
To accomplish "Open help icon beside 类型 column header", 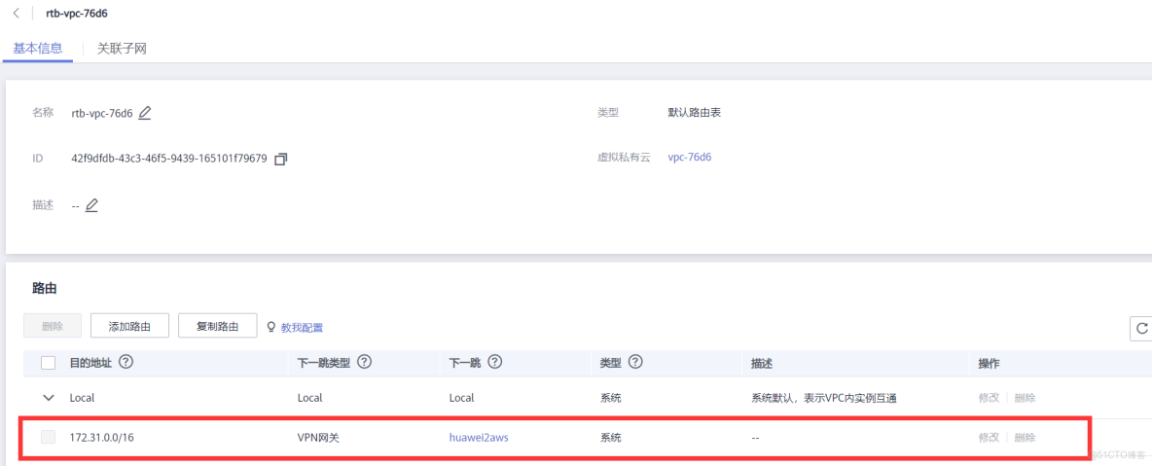I will (635, 363).
